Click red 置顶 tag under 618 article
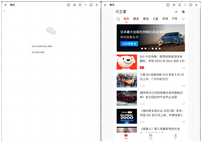The height and width of the screenshot is (142, 202). (x=142, y=68)
